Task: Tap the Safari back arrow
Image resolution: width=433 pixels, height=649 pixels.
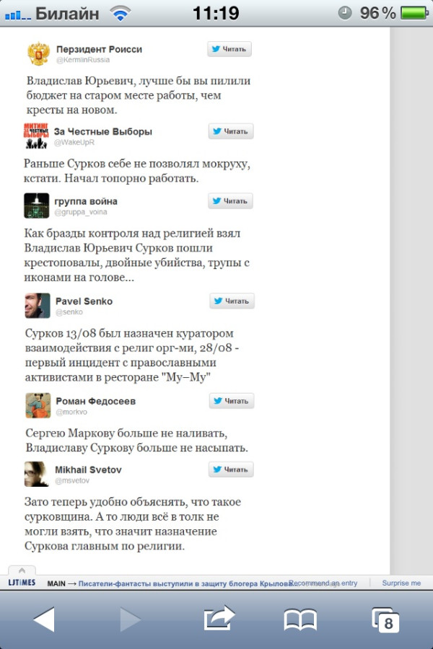Action: click(44, 619)
